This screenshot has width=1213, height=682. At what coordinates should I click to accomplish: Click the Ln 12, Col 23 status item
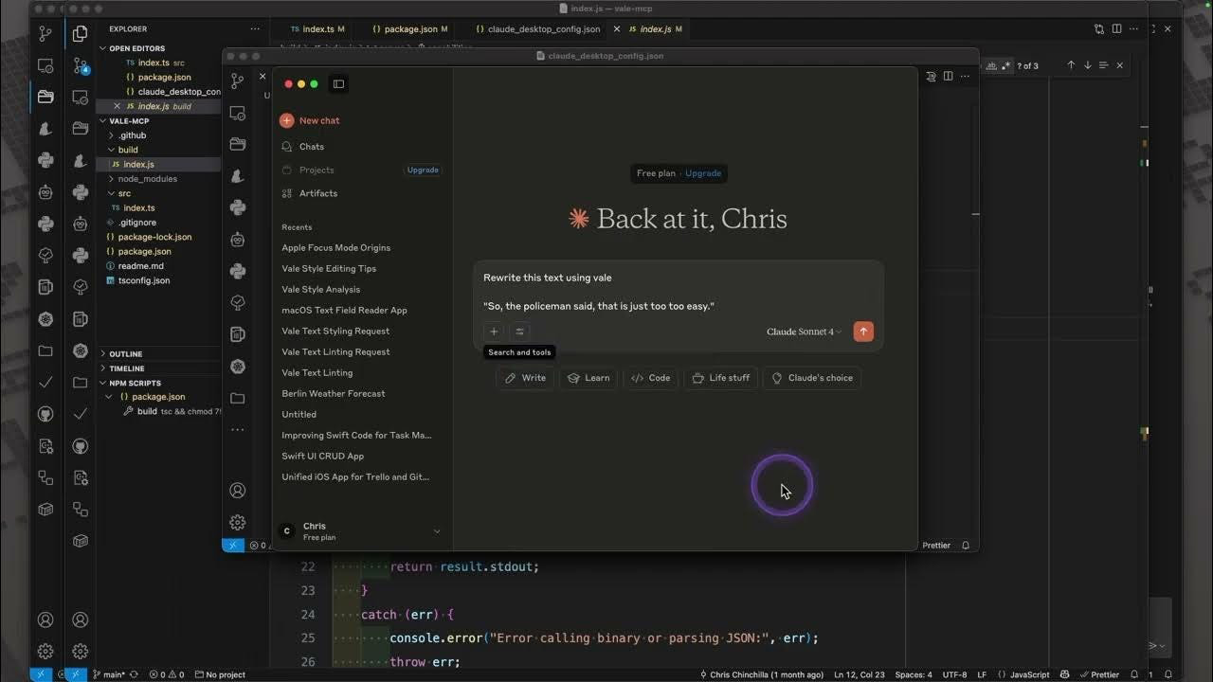pos(860,674)
